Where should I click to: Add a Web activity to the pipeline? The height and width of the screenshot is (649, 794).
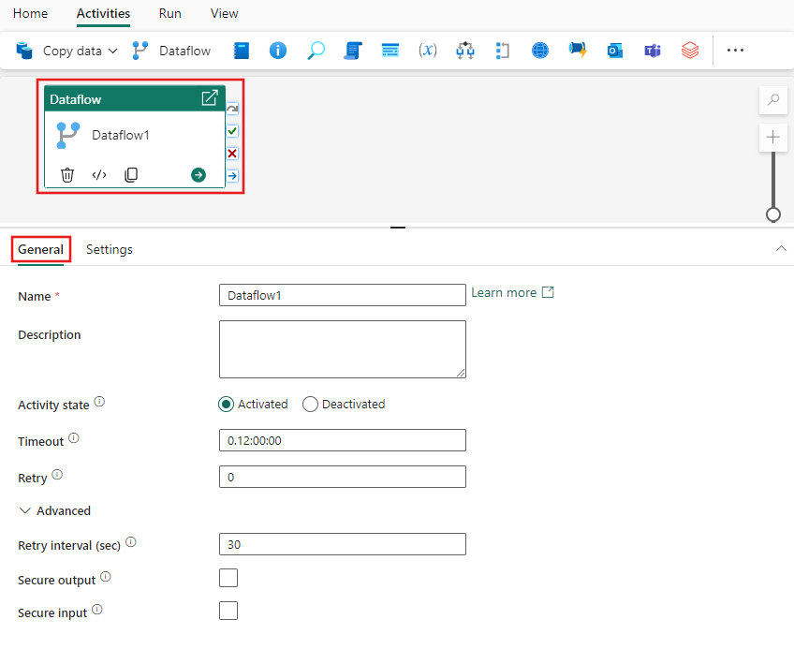[540, 50]
